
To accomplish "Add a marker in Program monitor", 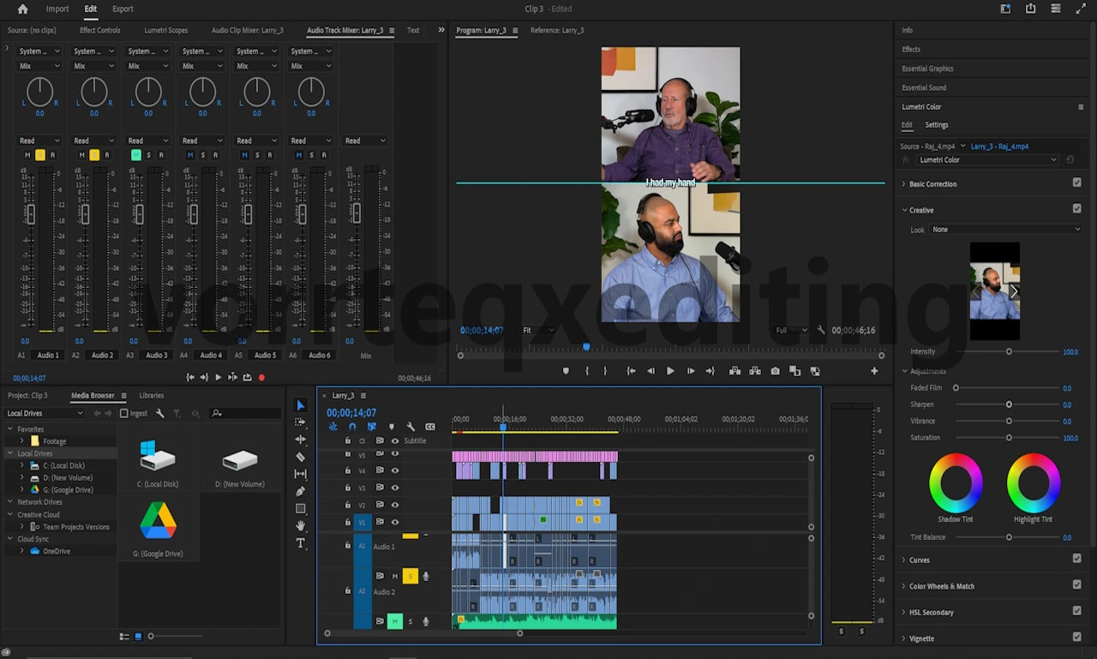I will [x=566, y=371].
